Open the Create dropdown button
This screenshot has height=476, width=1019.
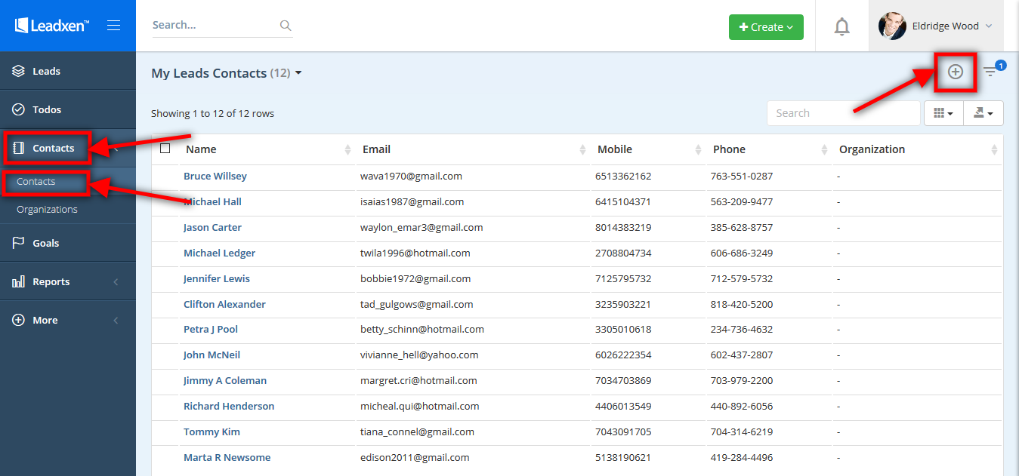point(766,27)
